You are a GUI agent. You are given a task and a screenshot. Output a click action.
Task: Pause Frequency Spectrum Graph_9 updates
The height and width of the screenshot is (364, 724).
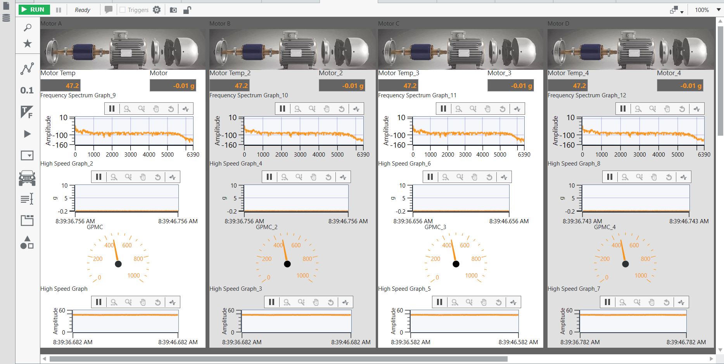click(112, 109)
